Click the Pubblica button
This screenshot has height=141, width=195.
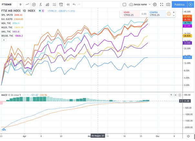tap(179, 5)
